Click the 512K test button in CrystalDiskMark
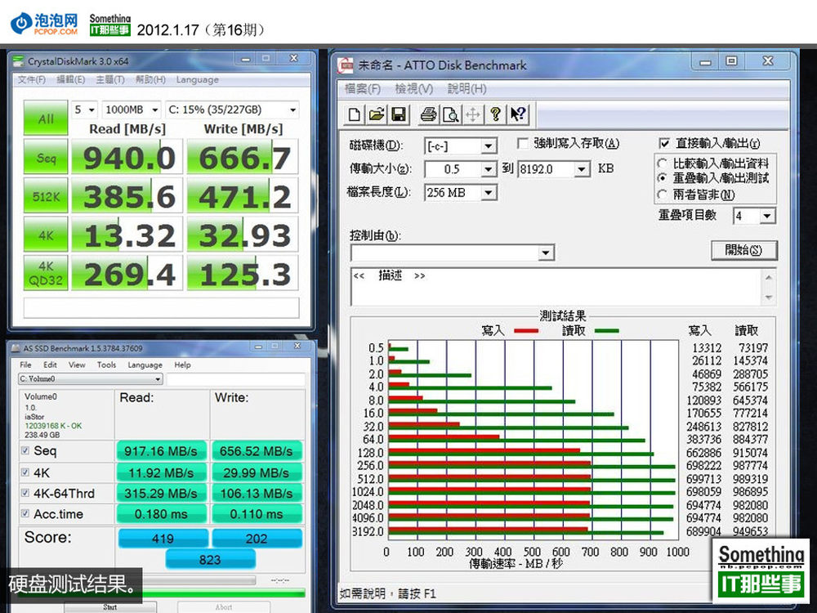 pyautogui.click(x=46, y=195)
